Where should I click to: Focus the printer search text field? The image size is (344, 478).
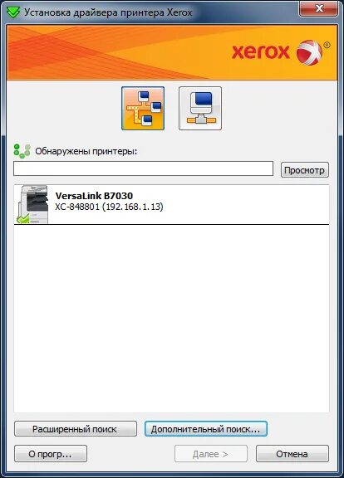[x=143, y=168]
